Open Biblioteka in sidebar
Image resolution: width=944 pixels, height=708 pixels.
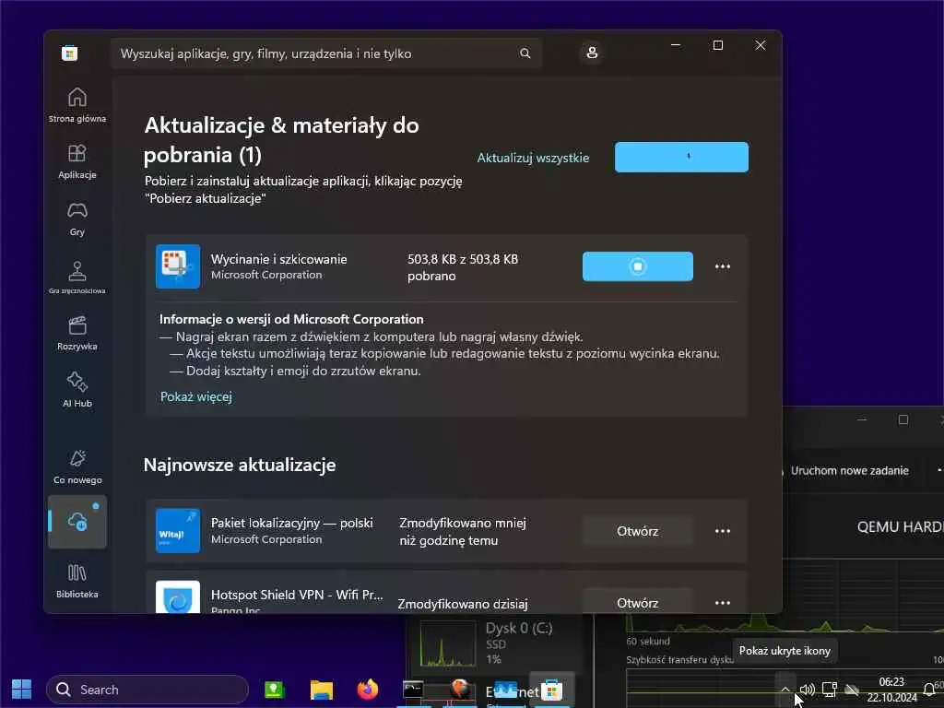point(77,581)
